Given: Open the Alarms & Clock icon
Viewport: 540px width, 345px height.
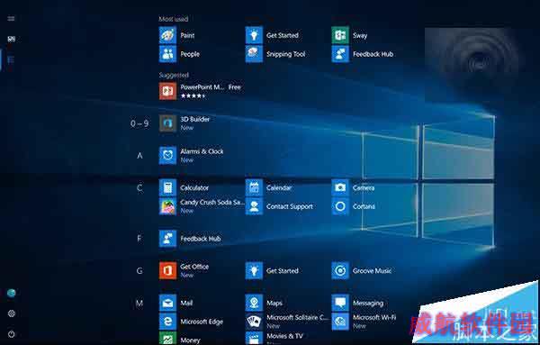Looking at the screenshot, I should pyautogui.click(x=167, y=156).
